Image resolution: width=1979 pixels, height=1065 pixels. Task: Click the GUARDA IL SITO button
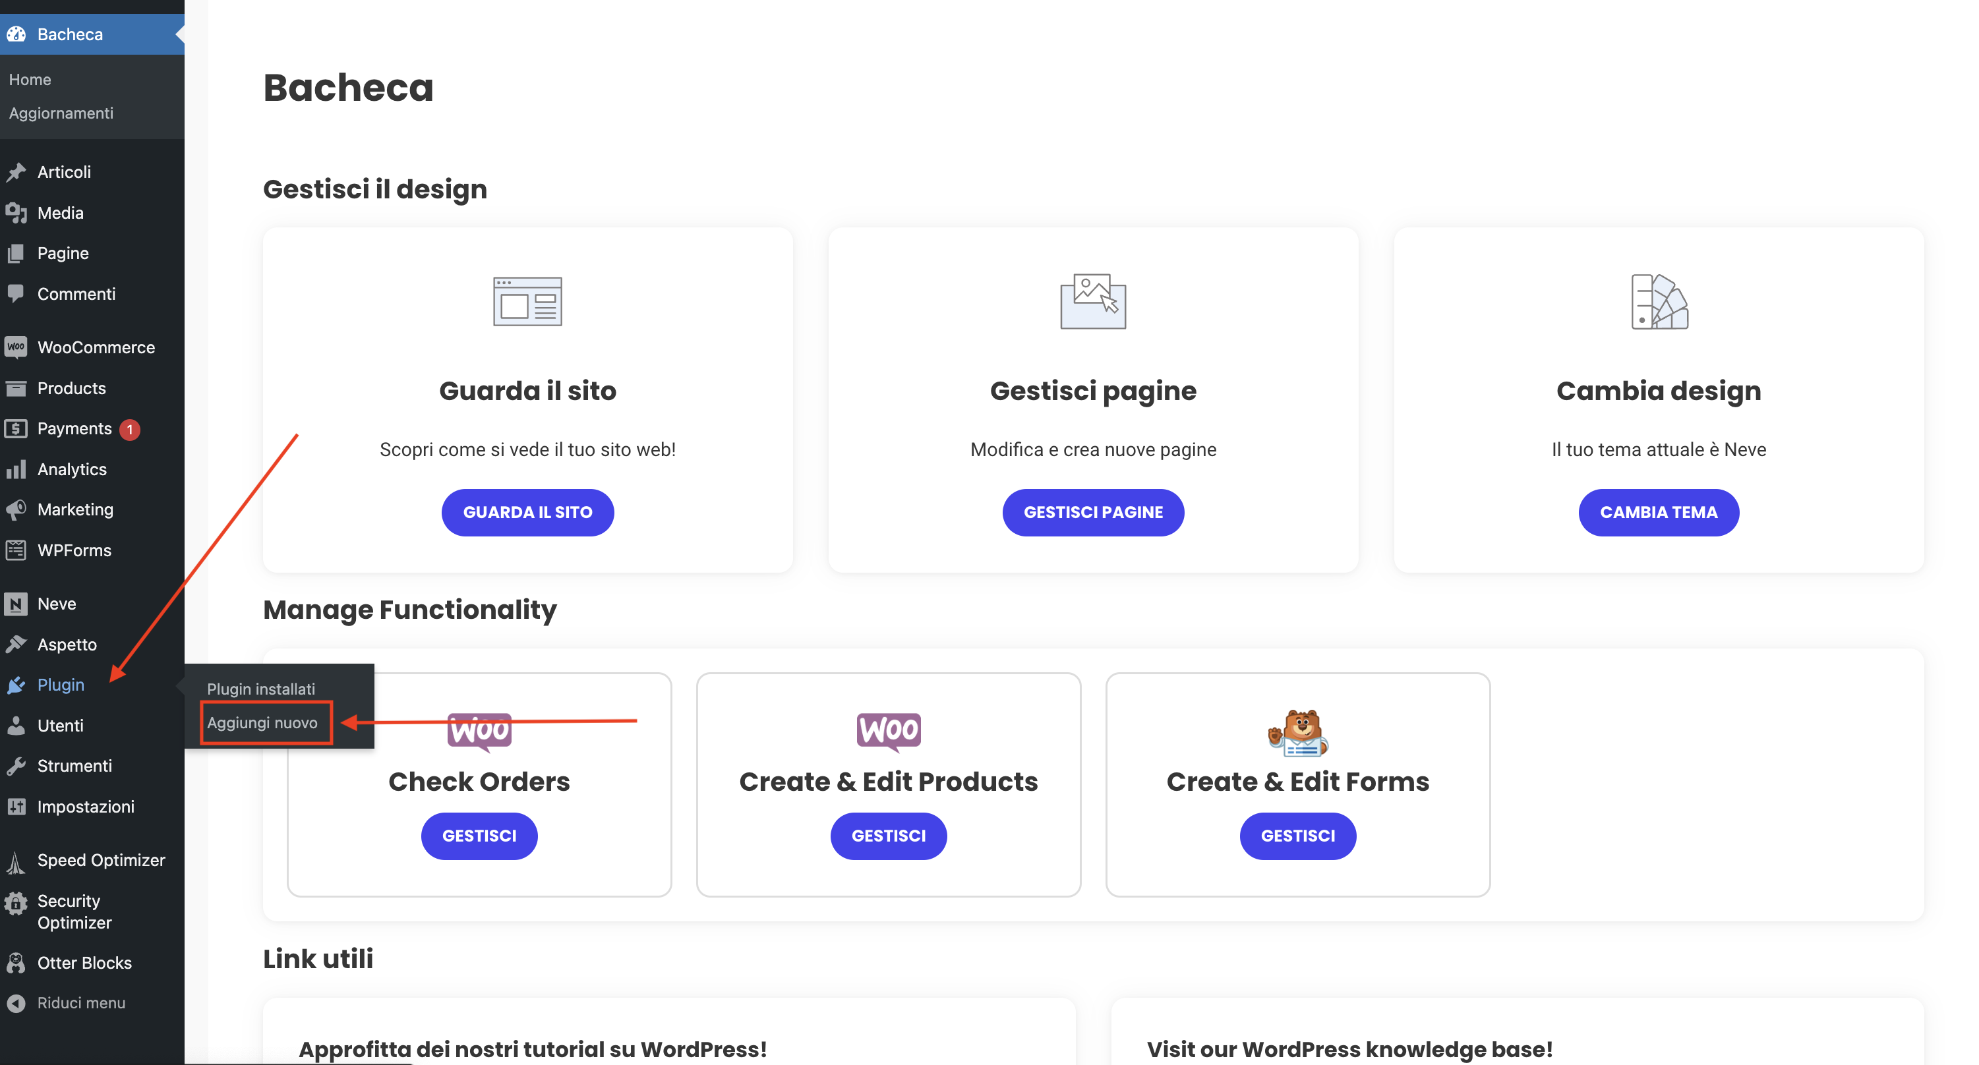(528, 512)
